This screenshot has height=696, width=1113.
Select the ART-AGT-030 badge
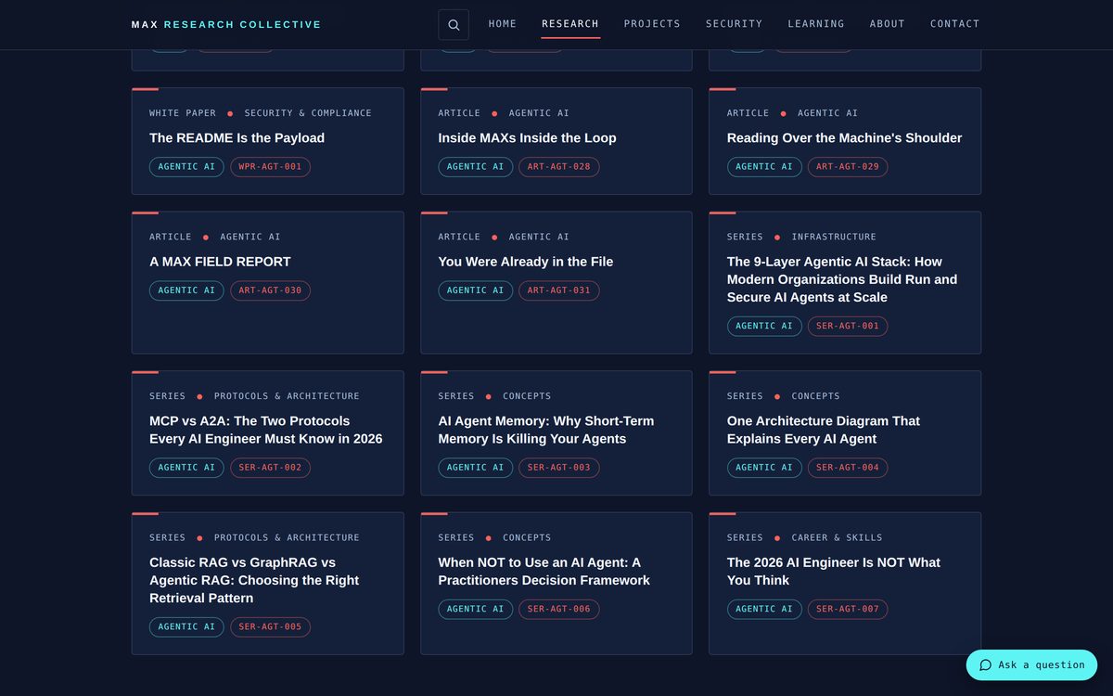(x=270, y=290)
